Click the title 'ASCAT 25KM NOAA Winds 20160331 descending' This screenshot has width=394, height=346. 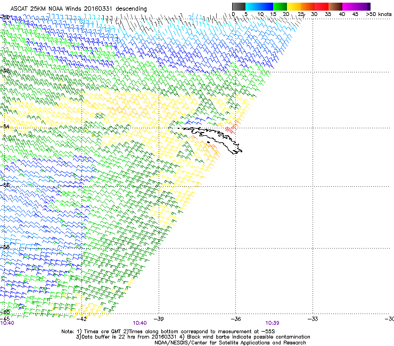79,9
